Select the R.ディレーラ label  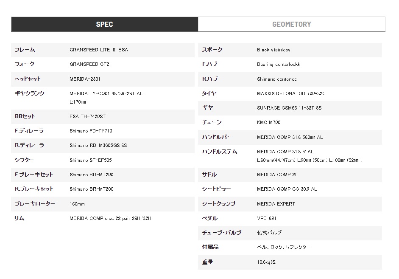pyautogui.click(x=29, y=145)
